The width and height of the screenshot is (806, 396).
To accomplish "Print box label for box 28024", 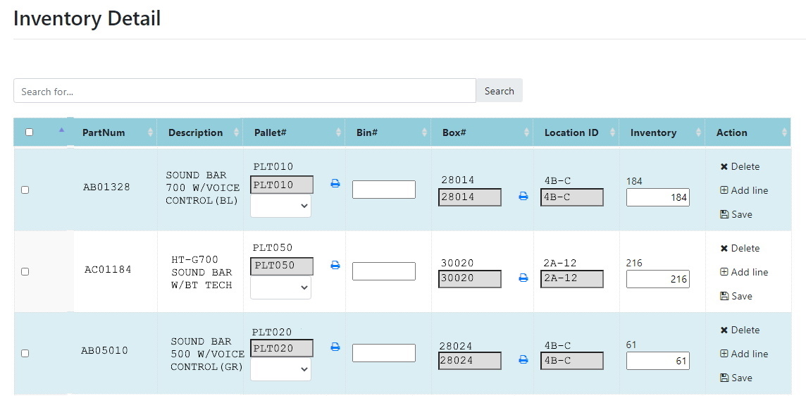I will [523, 359].
